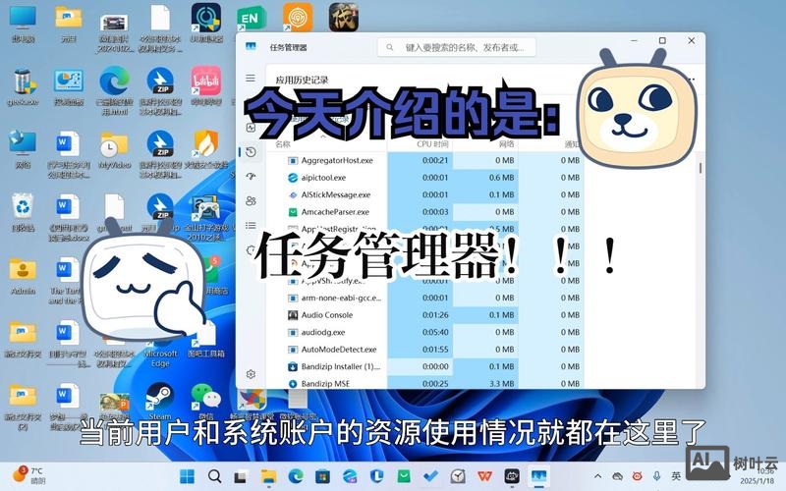Switch the 英 input method indicator
Viewport: 786px width, 491px height.
point(676,476)
